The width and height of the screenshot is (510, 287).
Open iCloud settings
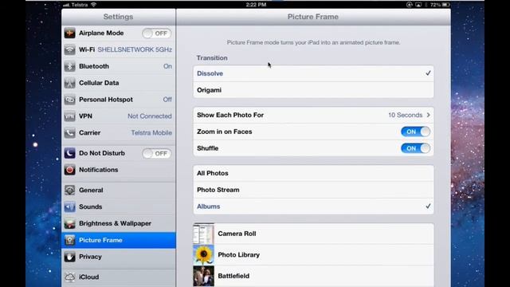119,277
